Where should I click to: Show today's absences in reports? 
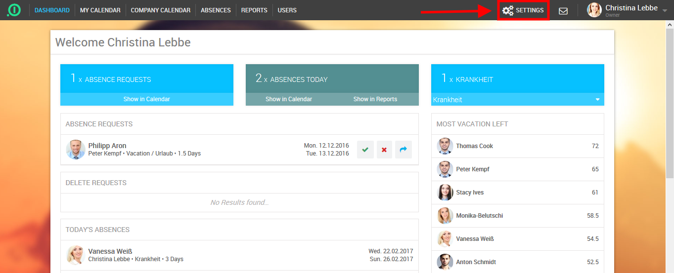[x=375, y=99]
